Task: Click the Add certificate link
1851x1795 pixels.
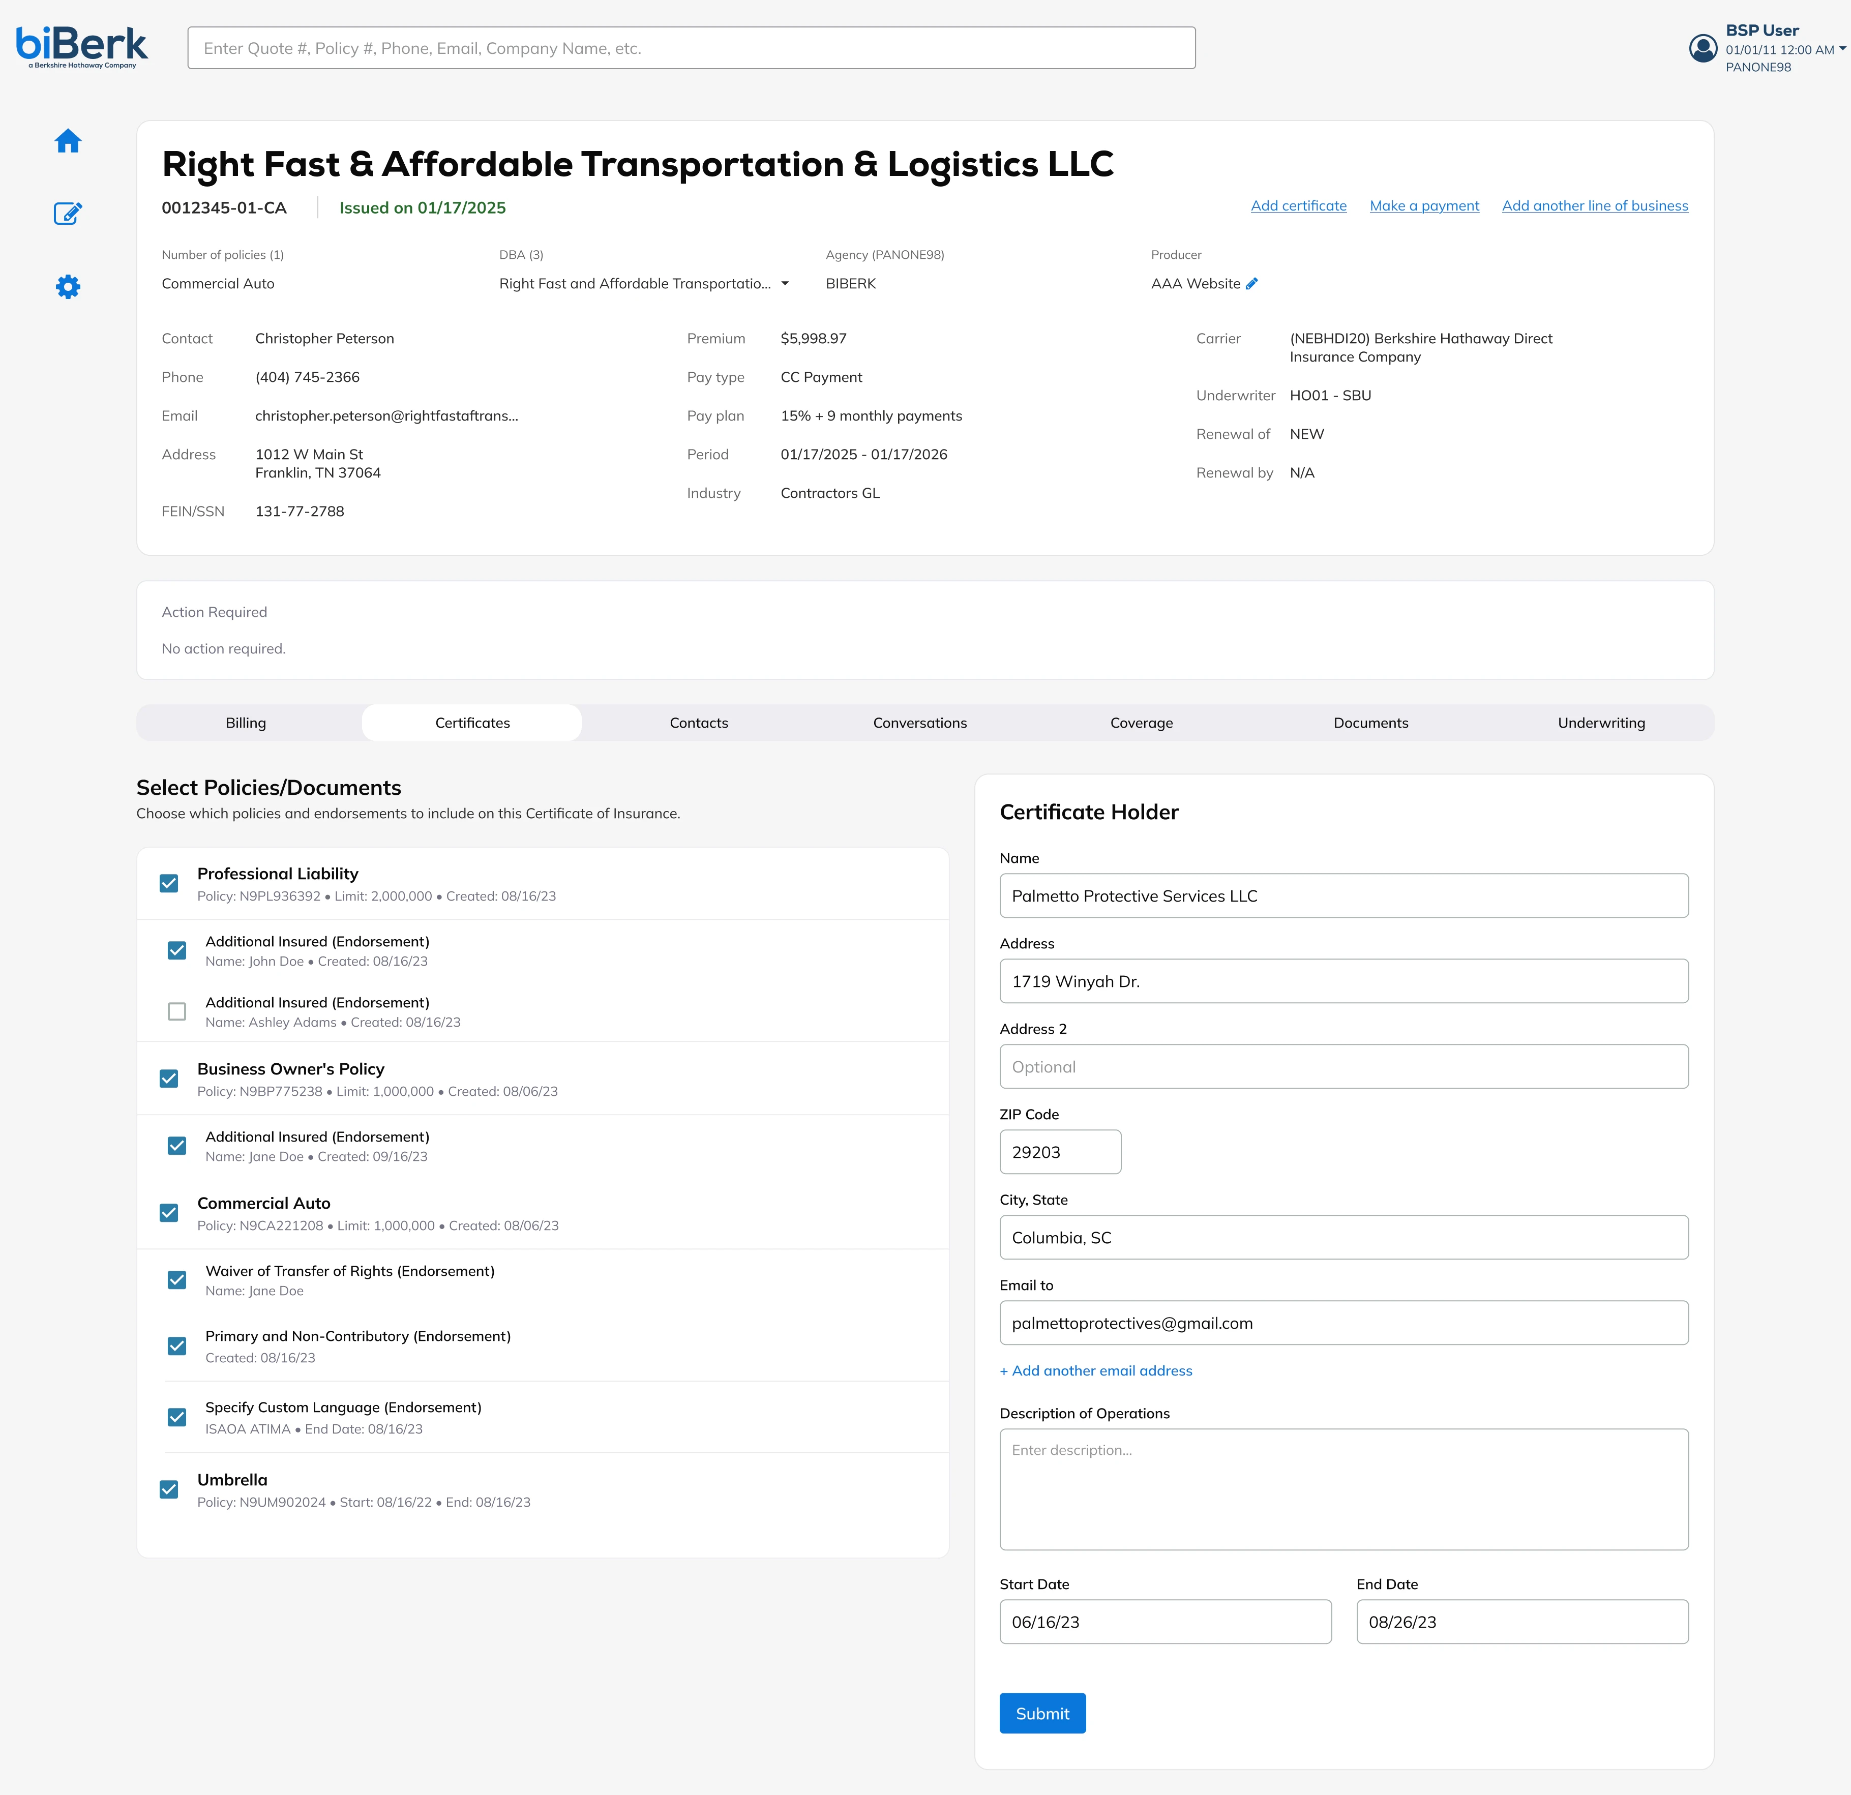Action: pyautogui.click(x=1299, y=206)
